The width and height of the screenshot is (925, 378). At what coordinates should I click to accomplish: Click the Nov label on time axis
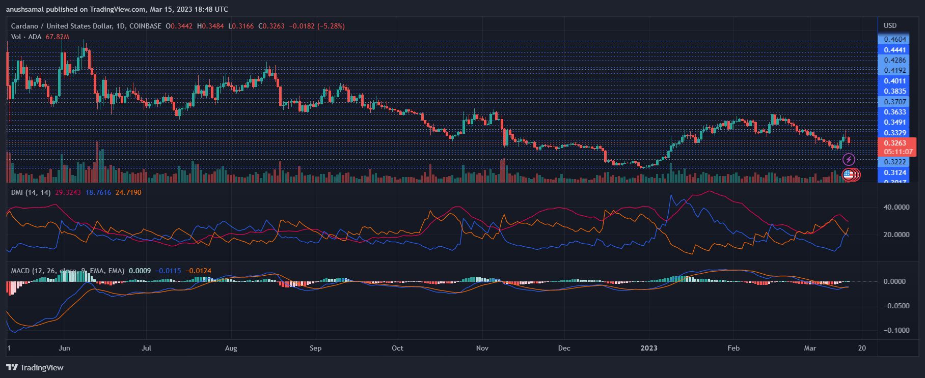coord(482,348)
